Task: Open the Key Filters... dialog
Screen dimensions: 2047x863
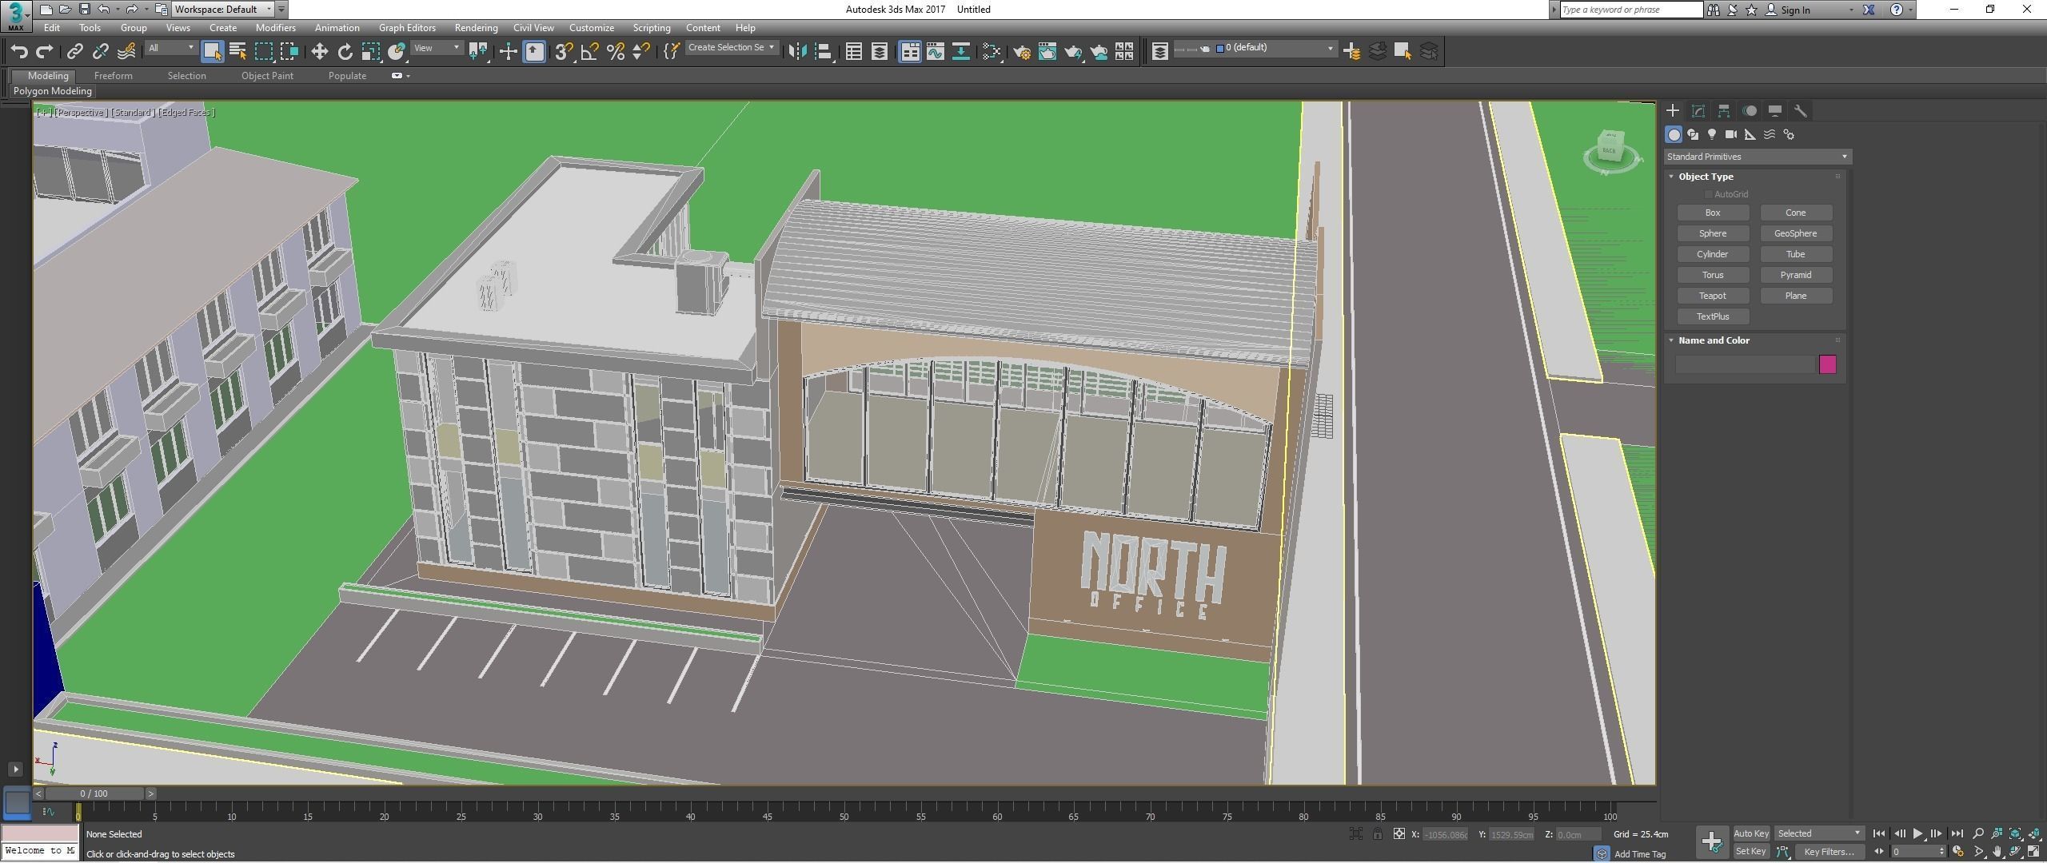Action: (1828, 852)
